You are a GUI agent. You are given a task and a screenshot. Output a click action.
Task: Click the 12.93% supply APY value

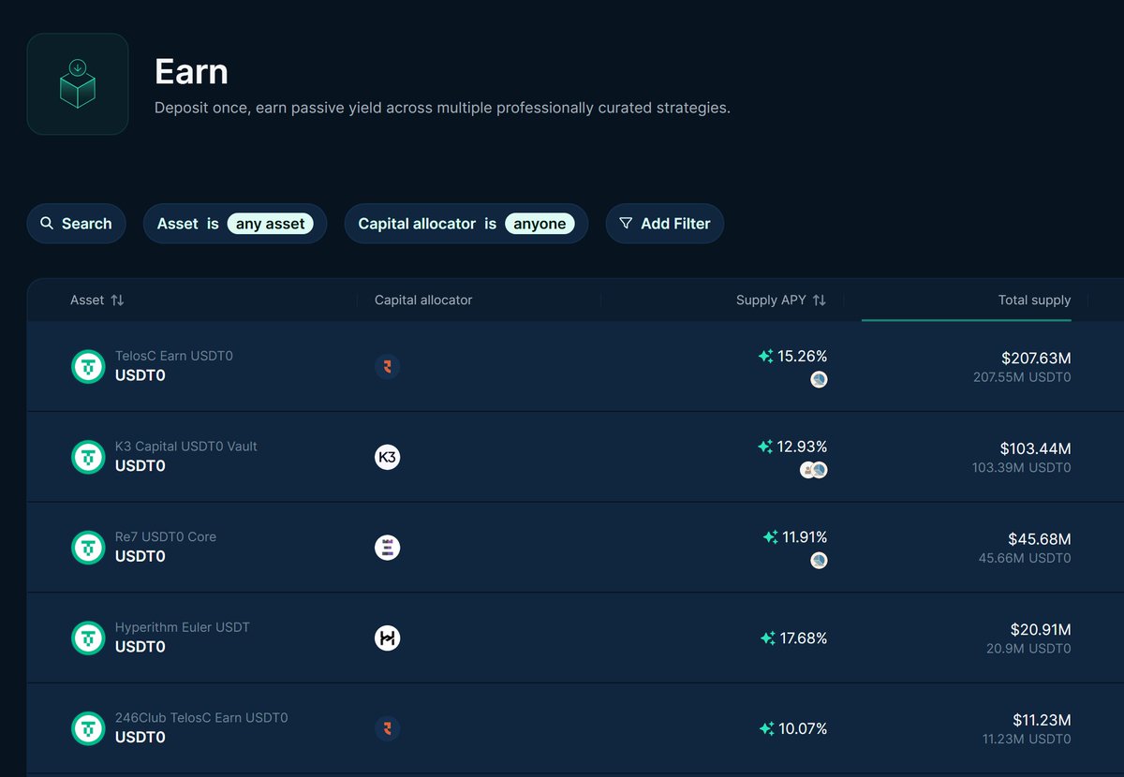pyautogui.click(x=802, y=447)
